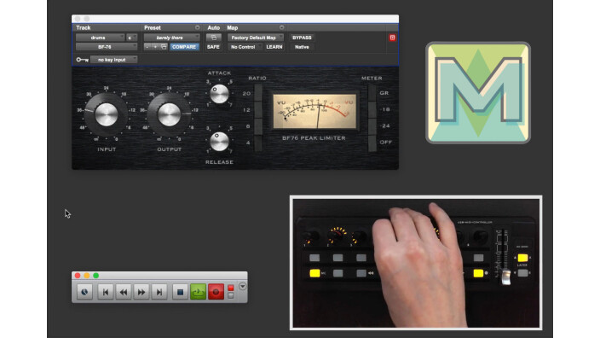Select the next preset with plus button
600x338 pixels.
(x=155, y=47)
